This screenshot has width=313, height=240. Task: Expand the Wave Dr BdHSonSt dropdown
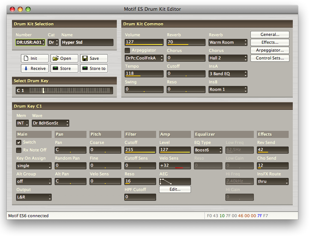coord(50,123)
